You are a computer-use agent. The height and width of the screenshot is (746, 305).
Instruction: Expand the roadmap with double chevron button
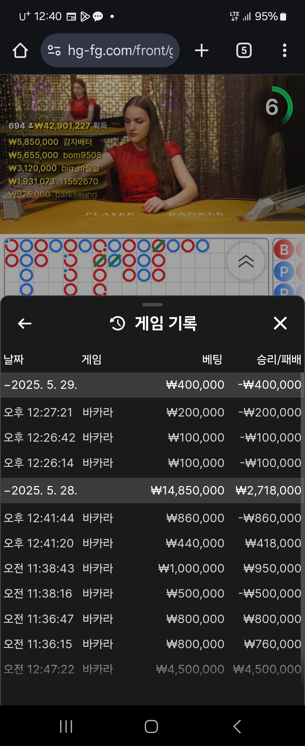coord(246,261)
